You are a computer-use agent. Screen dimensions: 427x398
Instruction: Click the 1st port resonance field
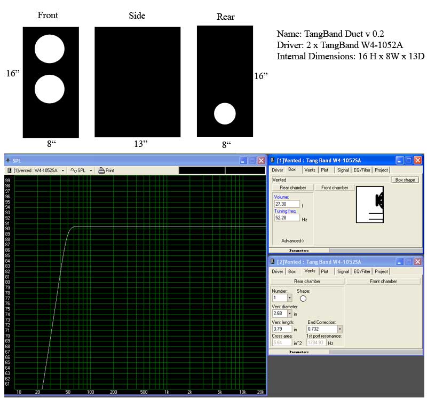pyautogui.click(x=316, y=342)
